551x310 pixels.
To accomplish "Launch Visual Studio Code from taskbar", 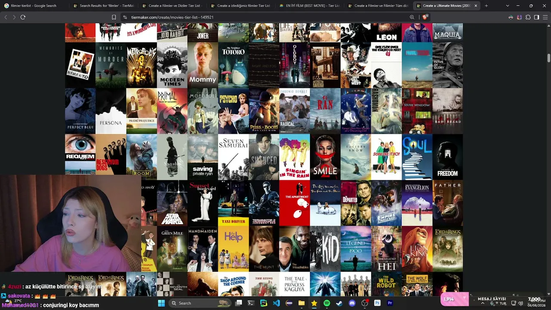I will 276,303.
